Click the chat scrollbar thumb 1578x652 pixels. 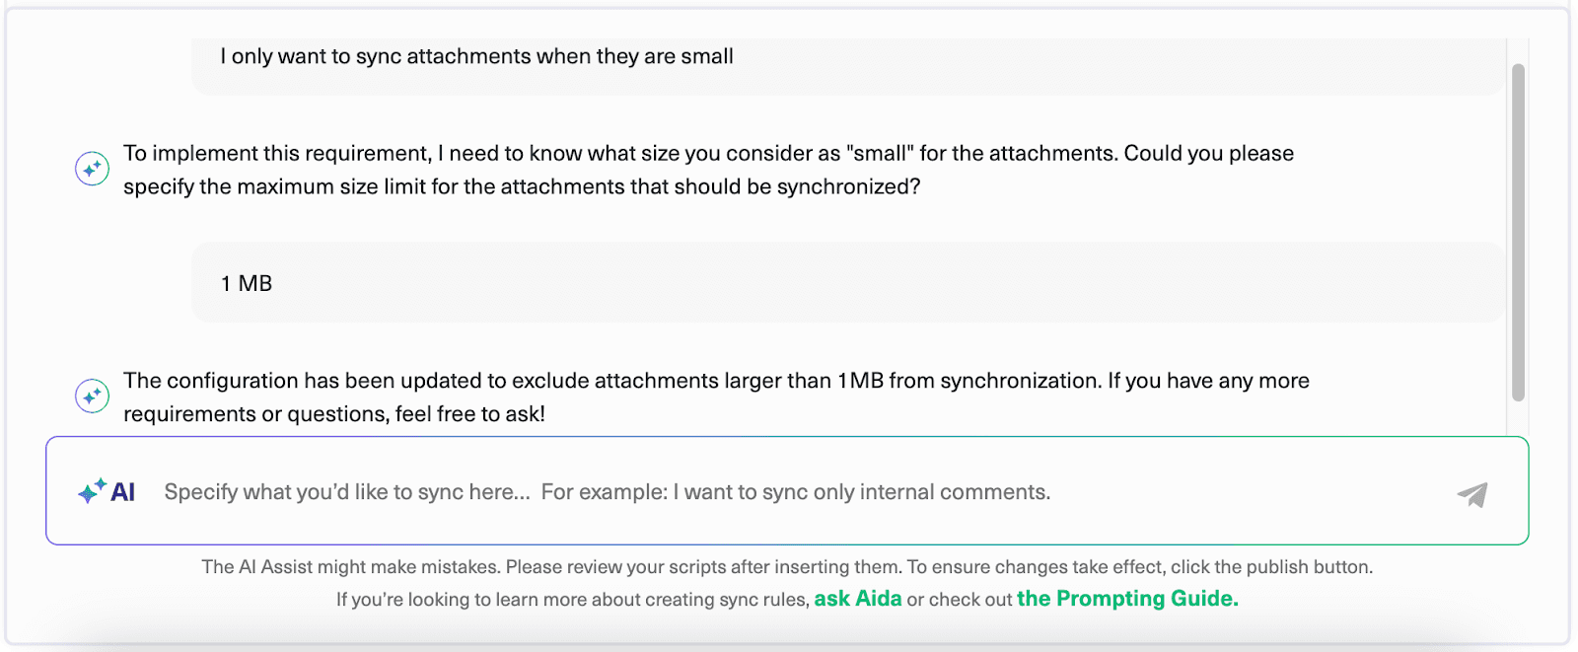pos(1518,232)
